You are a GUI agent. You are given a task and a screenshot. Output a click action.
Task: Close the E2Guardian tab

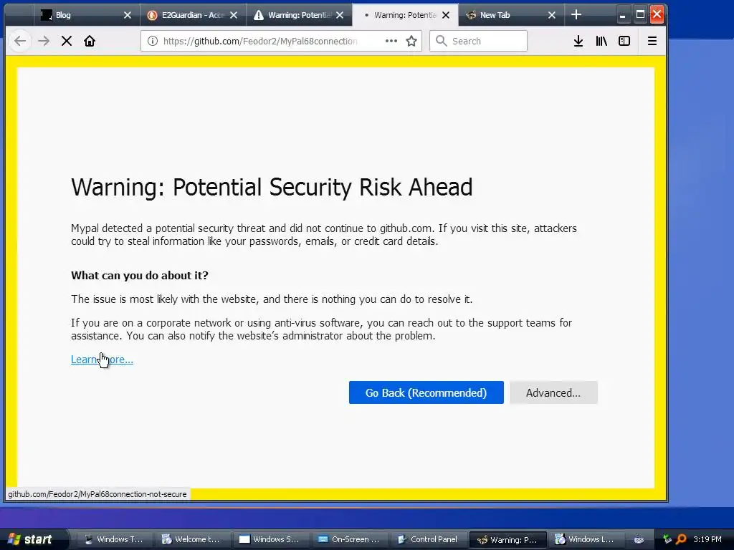[x=234, y=15]
